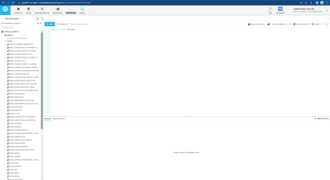Select the New Worksheet tab
Screen dimensions: 330x180
pos(12,19)
